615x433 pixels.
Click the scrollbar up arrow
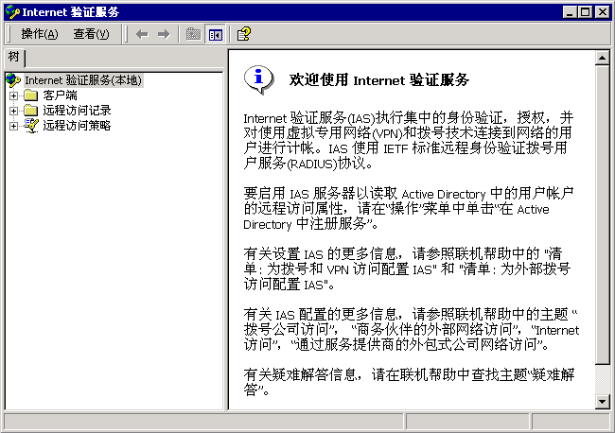[x=602, y=58]
